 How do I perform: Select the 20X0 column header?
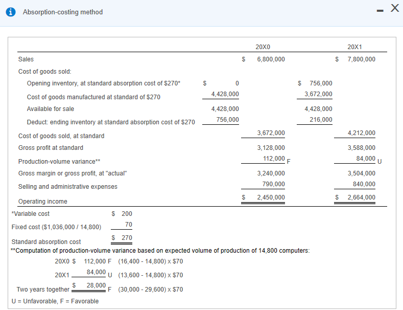tap(263, 47)
